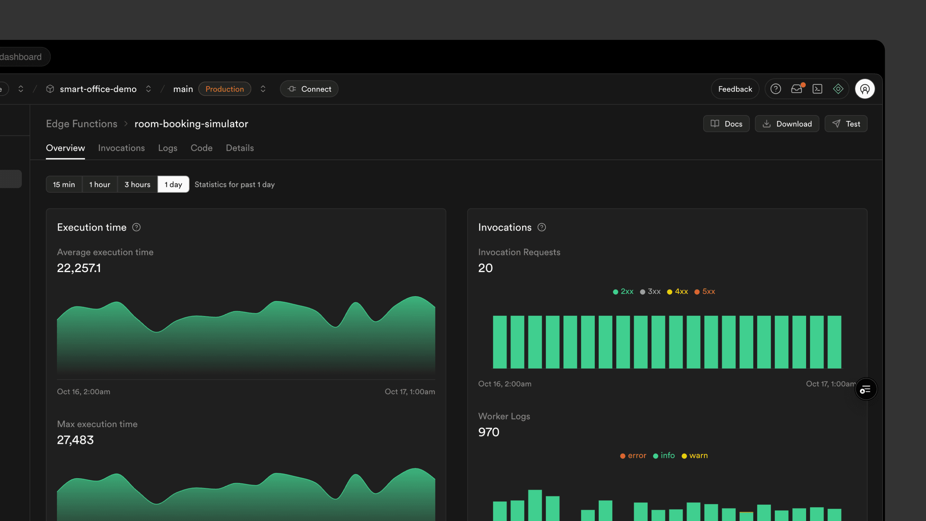Click the Download button
This screenshot has height=521, width=926.
786,124
